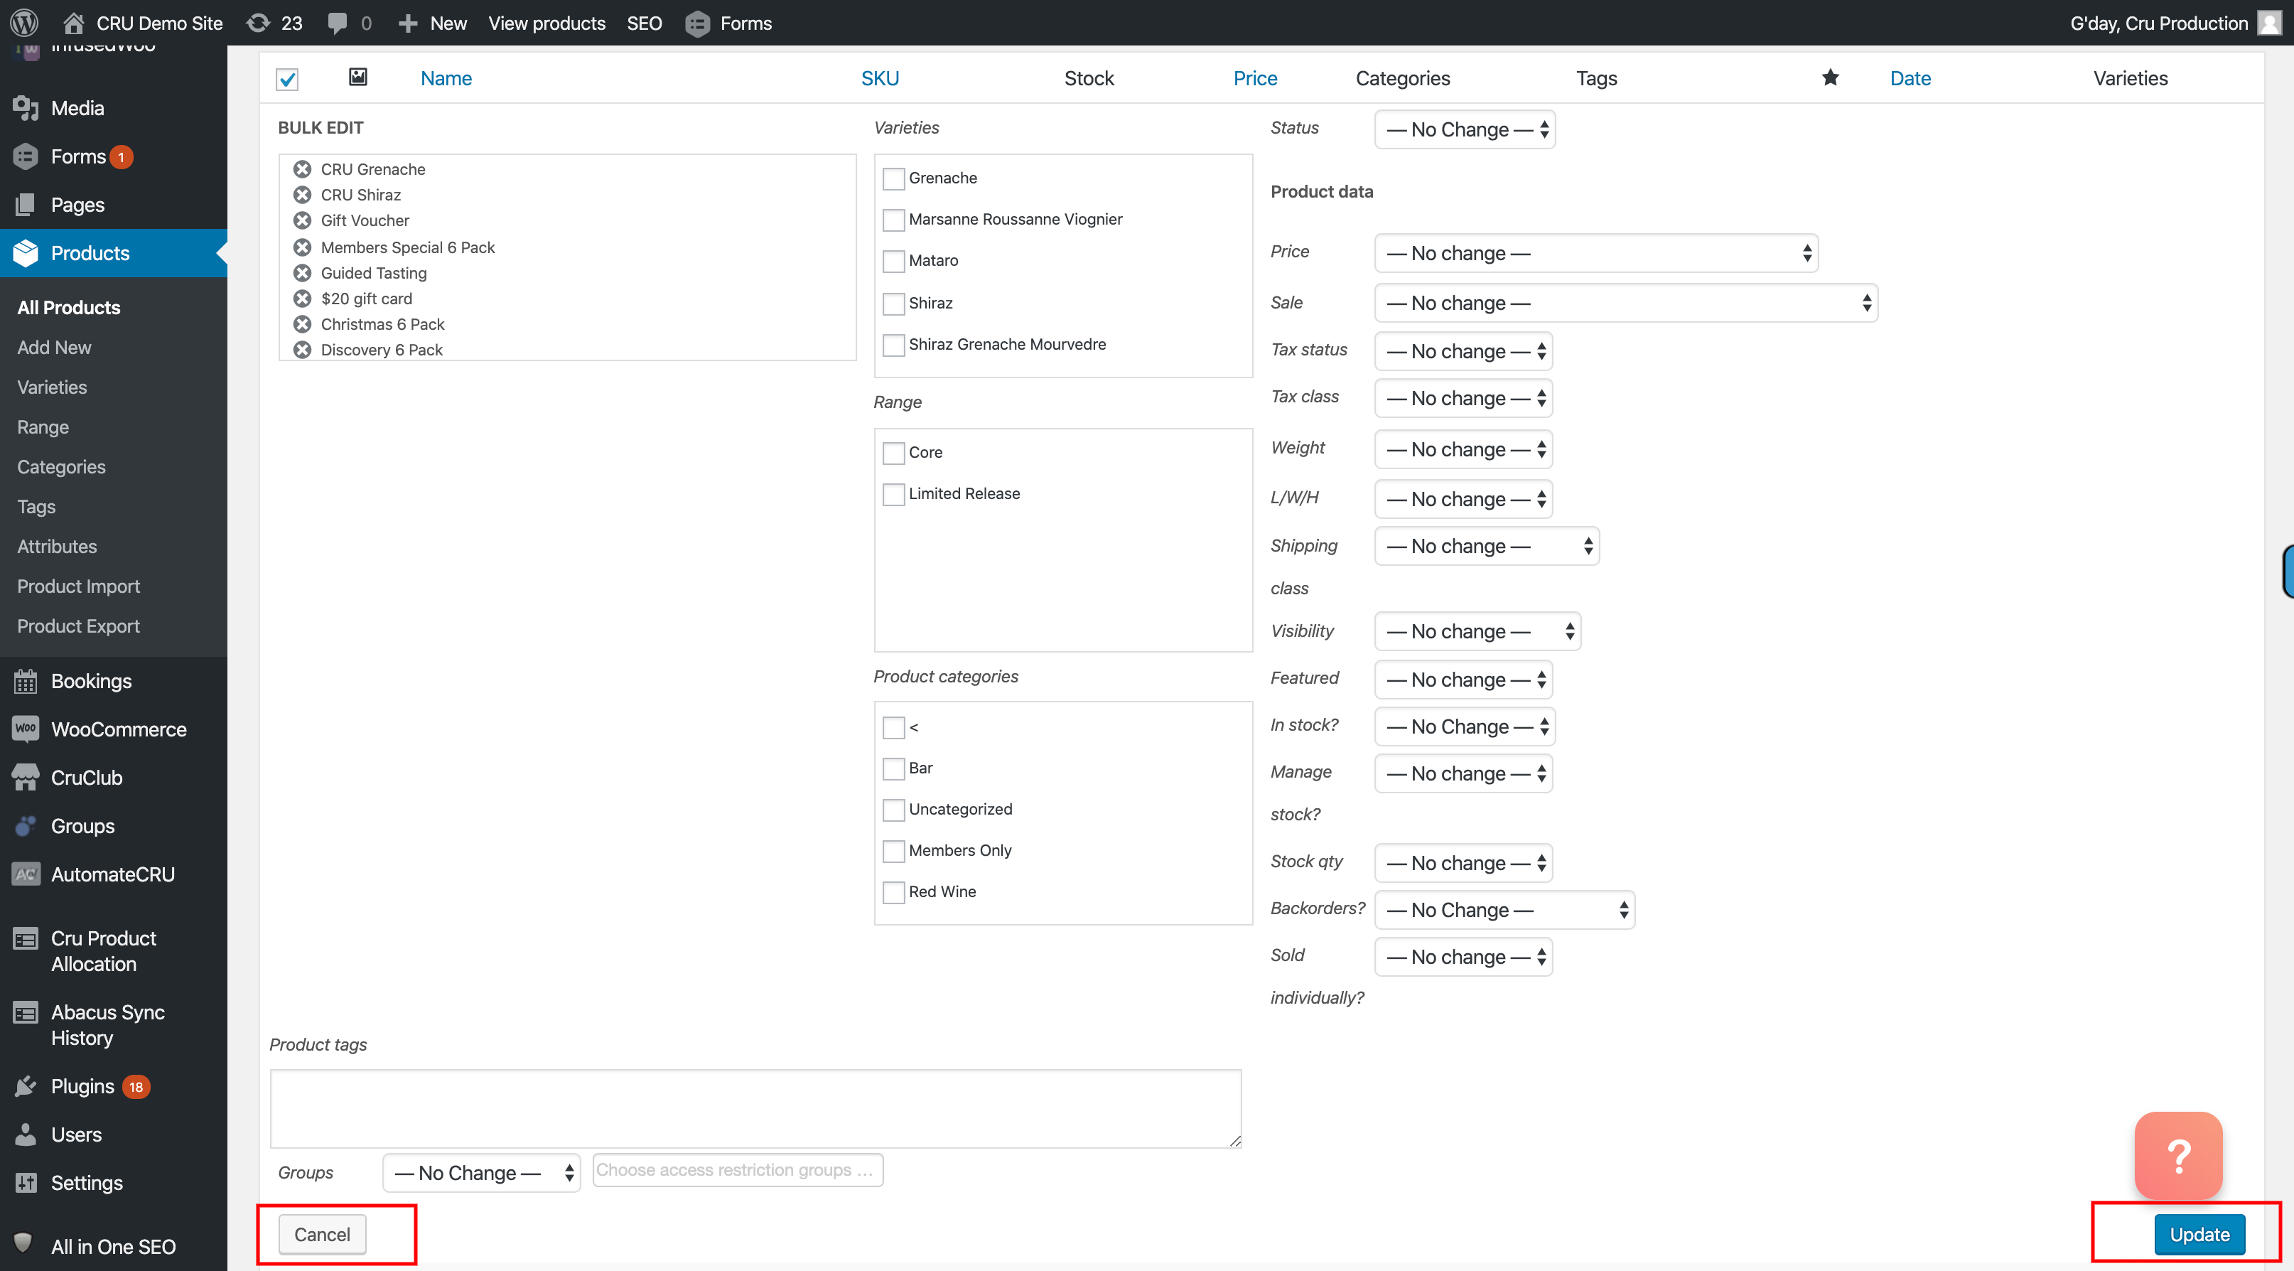Remove Members Special 6 Pack from list

[x=303, y=247]
